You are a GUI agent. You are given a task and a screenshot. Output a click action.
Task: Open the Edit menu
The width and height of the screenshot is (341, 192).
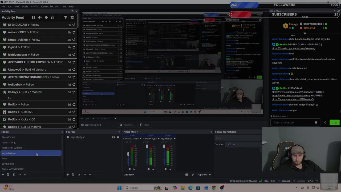[x=10, y=6]
